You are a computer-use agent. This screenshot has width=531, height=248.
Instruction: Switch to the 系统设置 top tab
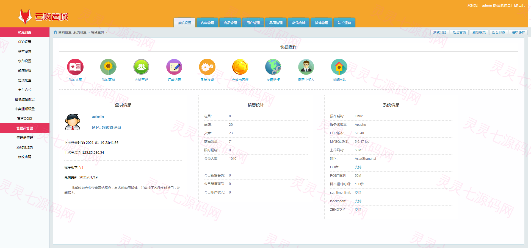[185, 23]
